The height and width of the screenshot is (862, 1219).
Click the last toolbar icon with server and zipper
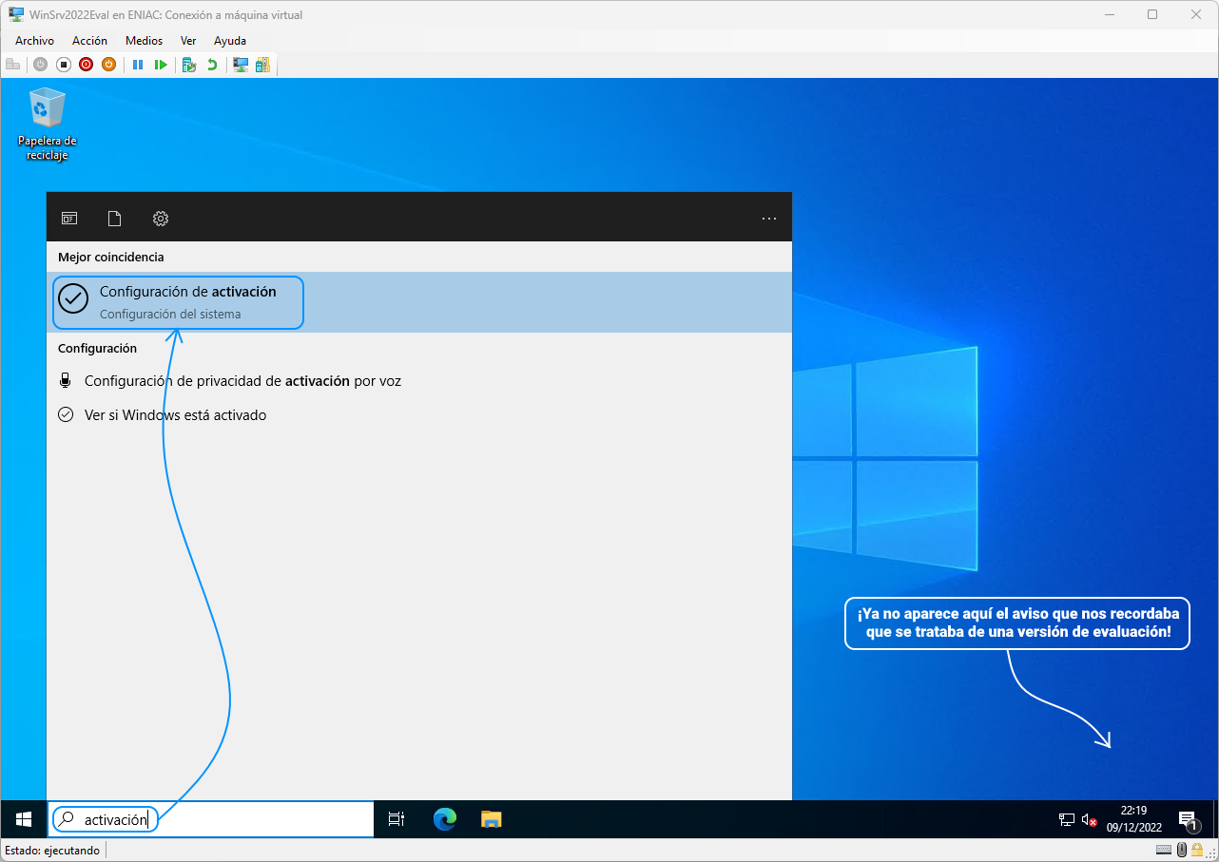[x=262, y=65]
